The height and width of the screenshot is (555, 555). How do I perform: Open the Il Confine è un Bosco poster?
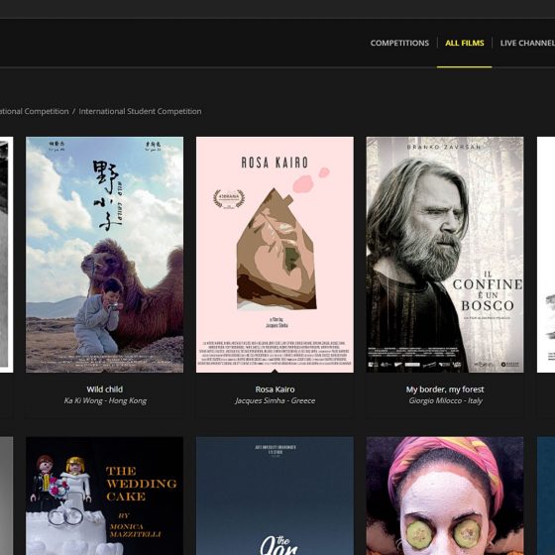point(445,255)
